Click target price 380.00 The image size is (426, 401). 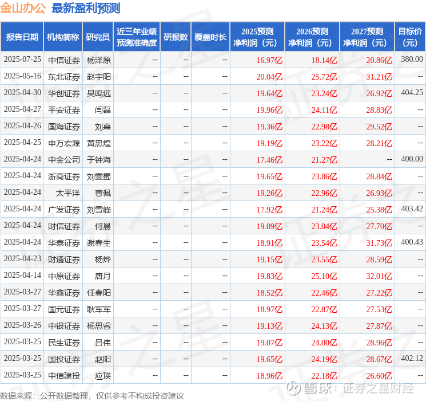click(x=412, y=59)
